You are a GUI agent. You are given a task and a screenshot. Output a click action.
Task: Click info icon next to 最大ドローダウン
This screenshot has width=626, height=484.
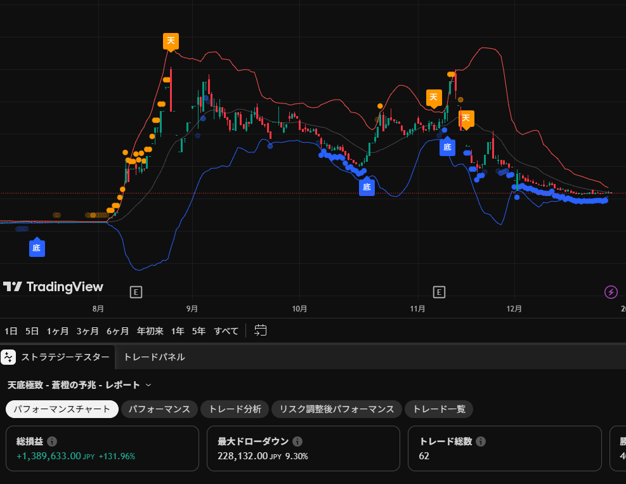(297, 441)
